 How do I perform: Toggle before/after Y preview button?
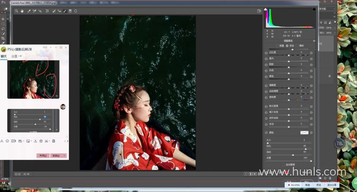246,174
